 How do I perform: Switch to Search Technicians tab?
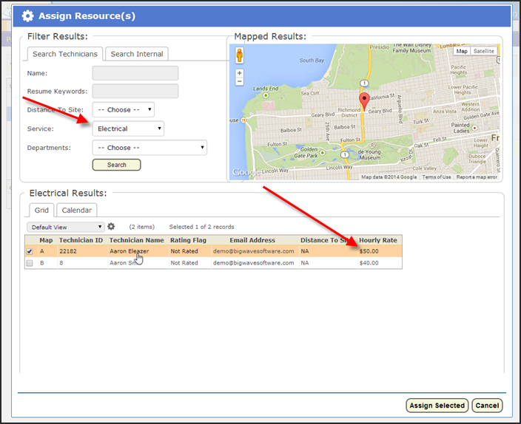tap(65, 54)
